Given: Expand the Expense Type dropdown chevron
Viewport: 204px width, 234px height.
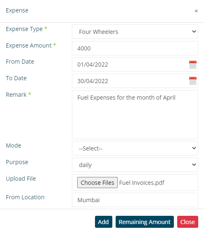Looking at the screenshot, I should pos(194,31).
